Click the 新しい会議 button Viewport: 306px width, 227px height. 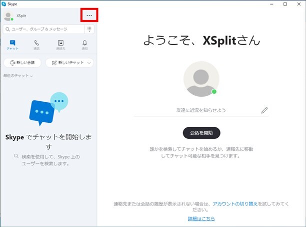pos(22,63)
